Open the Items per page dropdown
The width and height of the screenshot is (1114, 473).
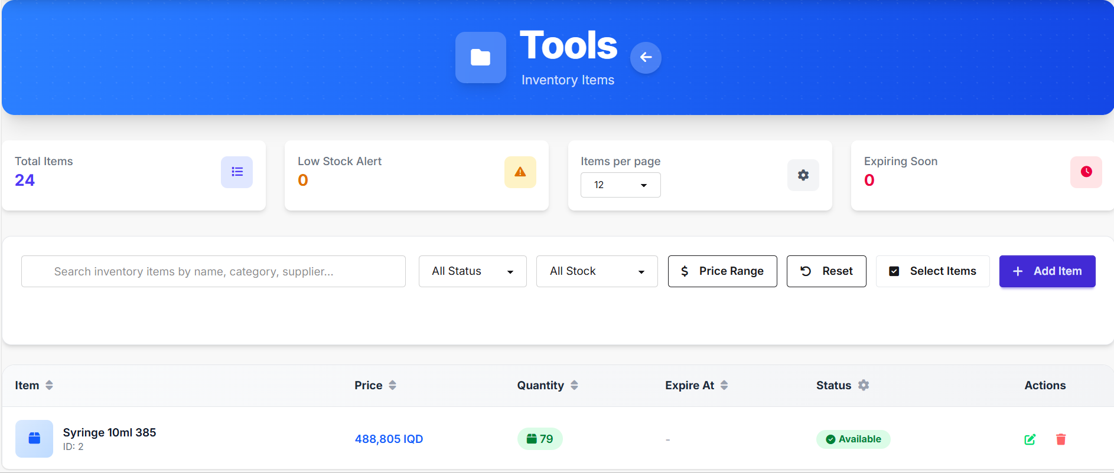coord(620,185)
